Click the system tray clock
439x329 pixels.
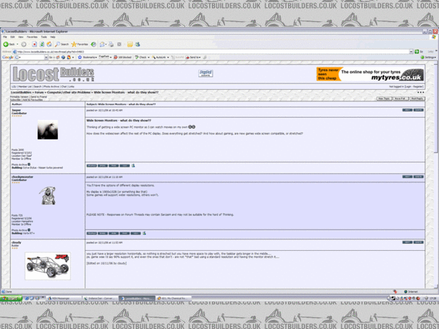[x=433, y=299]
